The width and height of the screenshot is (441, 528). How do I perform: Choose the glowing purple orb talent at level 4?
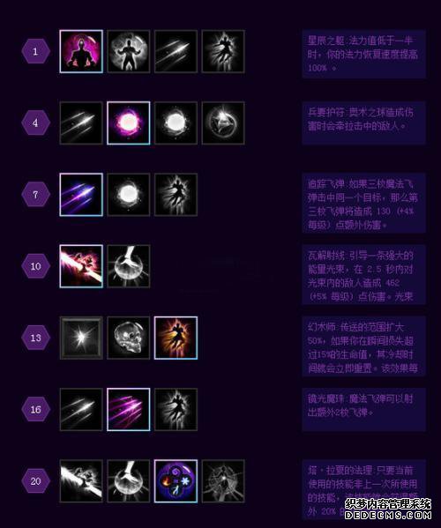coord(129,123)
